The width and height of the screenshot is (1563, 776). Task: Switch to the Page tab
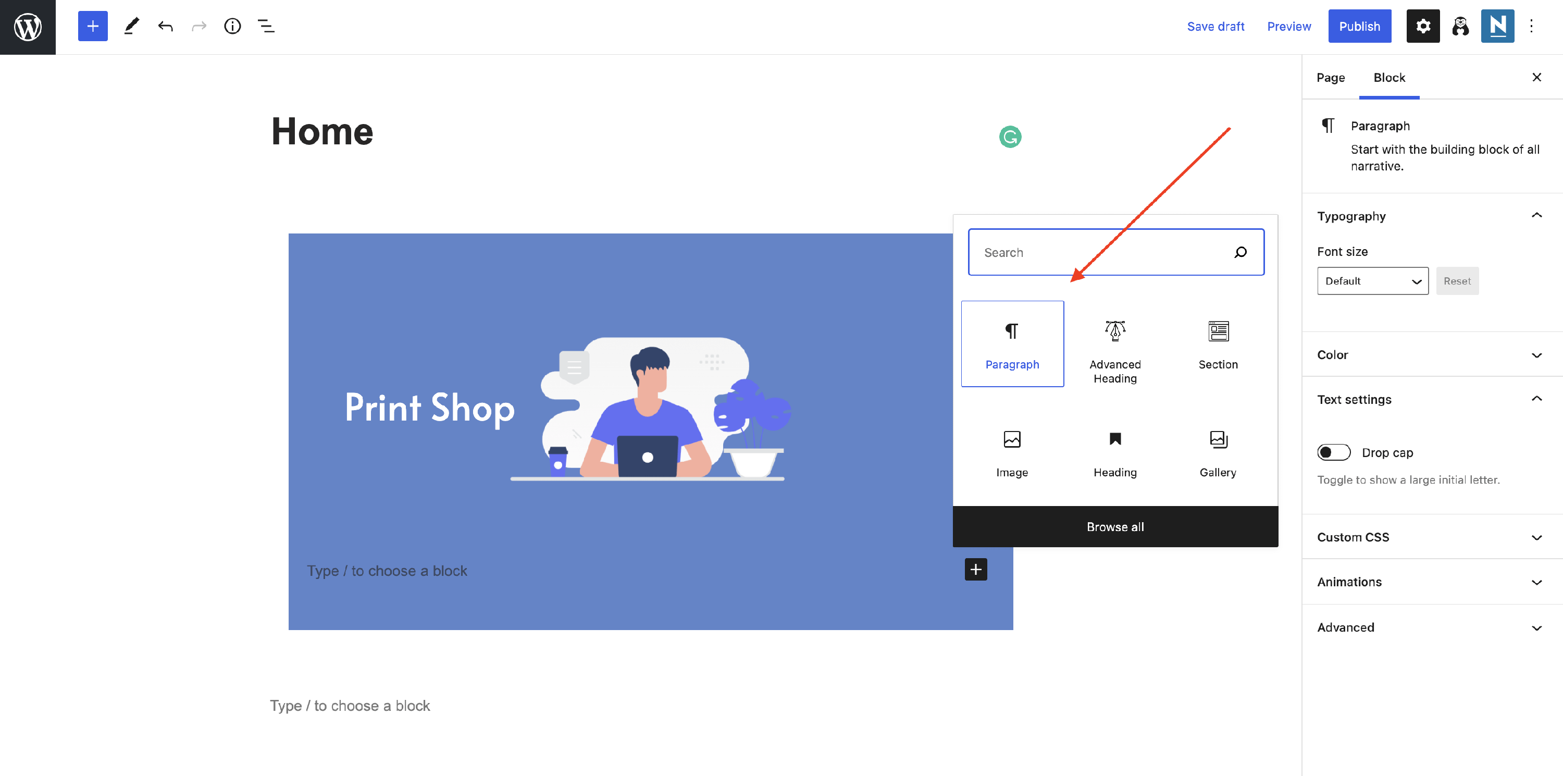1330,78
